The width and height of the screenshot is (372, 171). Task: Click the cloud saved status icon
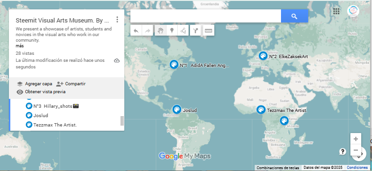point(117,60)
